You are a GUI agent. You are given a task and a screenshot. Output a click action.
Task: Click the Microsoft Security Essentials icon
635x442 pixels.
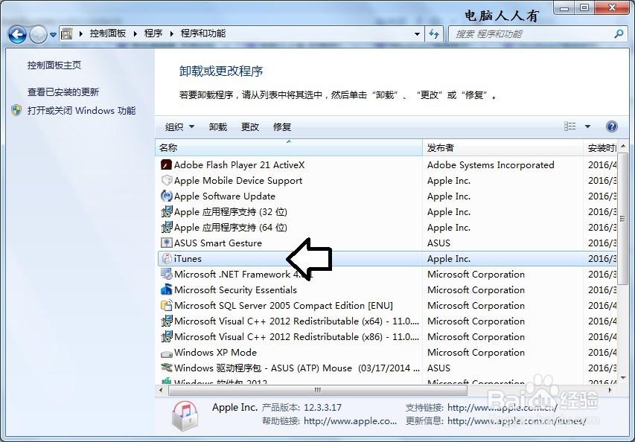tap(167, 289)
